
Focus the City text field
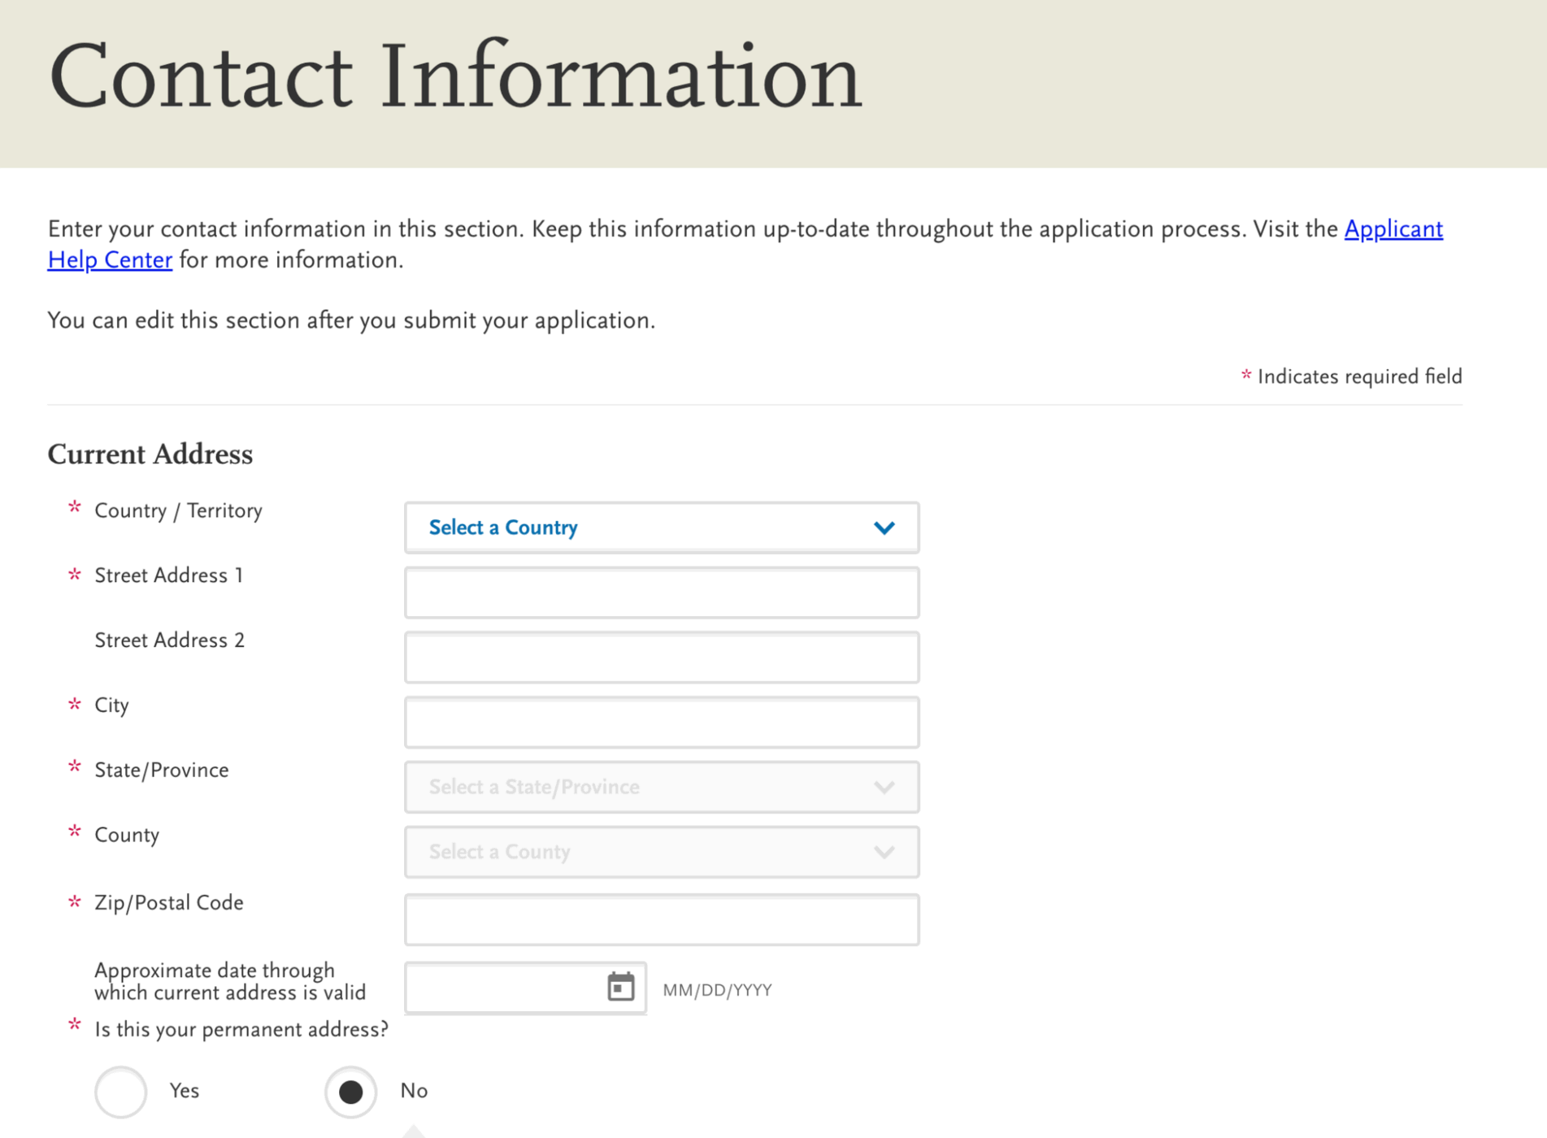click(x=661, y=723)
